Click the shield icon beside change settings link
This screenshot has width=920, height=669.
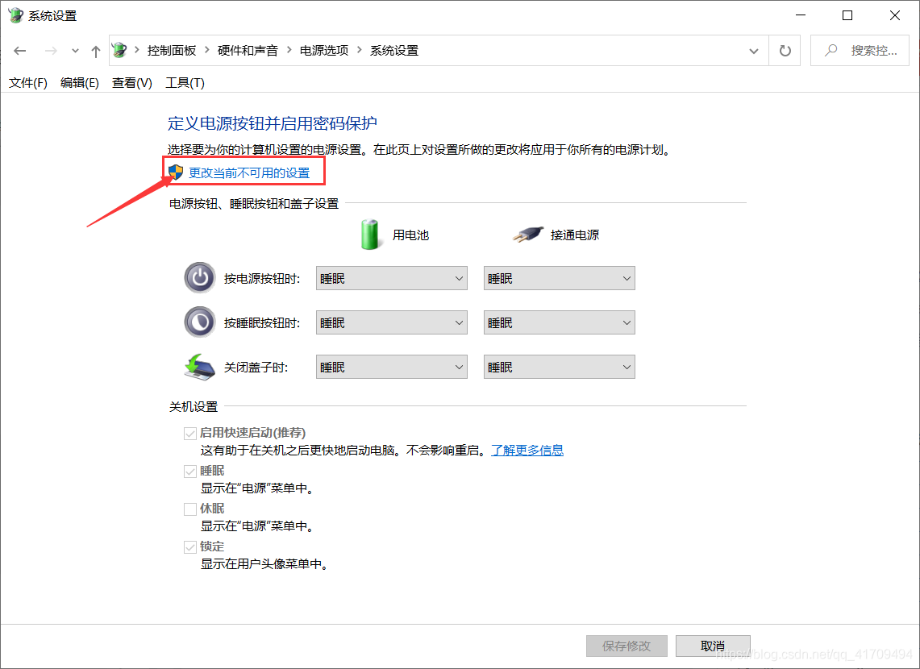pyautogui.click(x=176, y=172)
